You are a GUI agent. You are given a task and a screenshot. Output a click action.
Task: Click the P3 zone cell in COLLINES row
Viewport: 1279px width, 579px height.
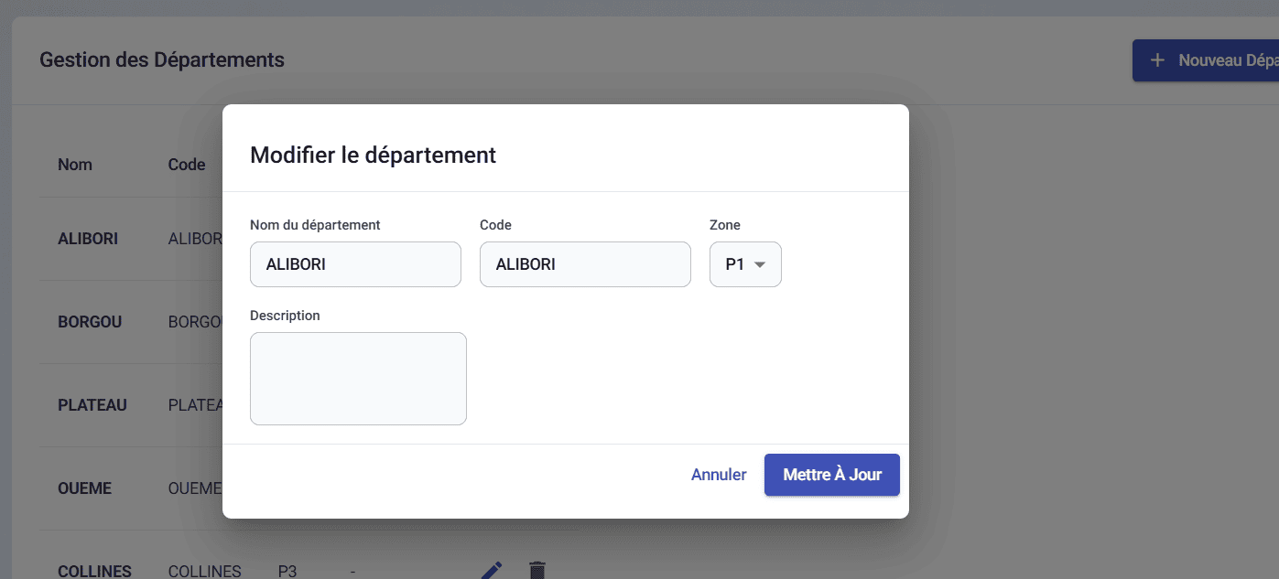pos(287,572)
